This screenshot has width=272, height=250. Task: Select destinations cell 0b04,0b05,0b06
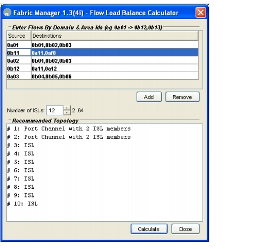(x=115, y=76)
